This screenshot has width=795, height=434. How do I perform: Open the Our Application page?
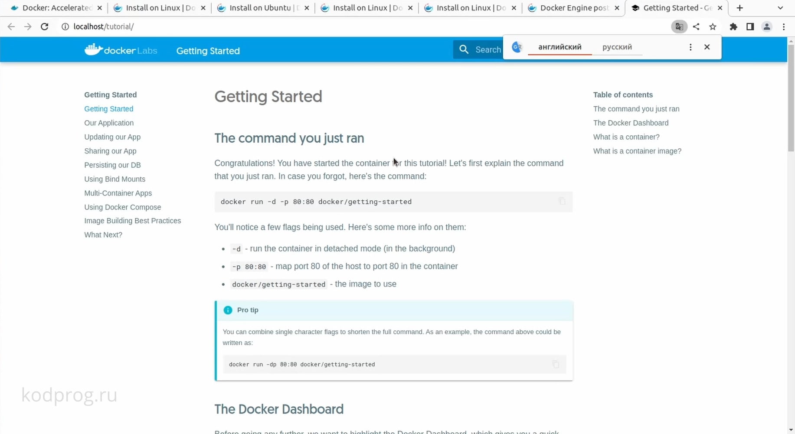tap(109, 123)
